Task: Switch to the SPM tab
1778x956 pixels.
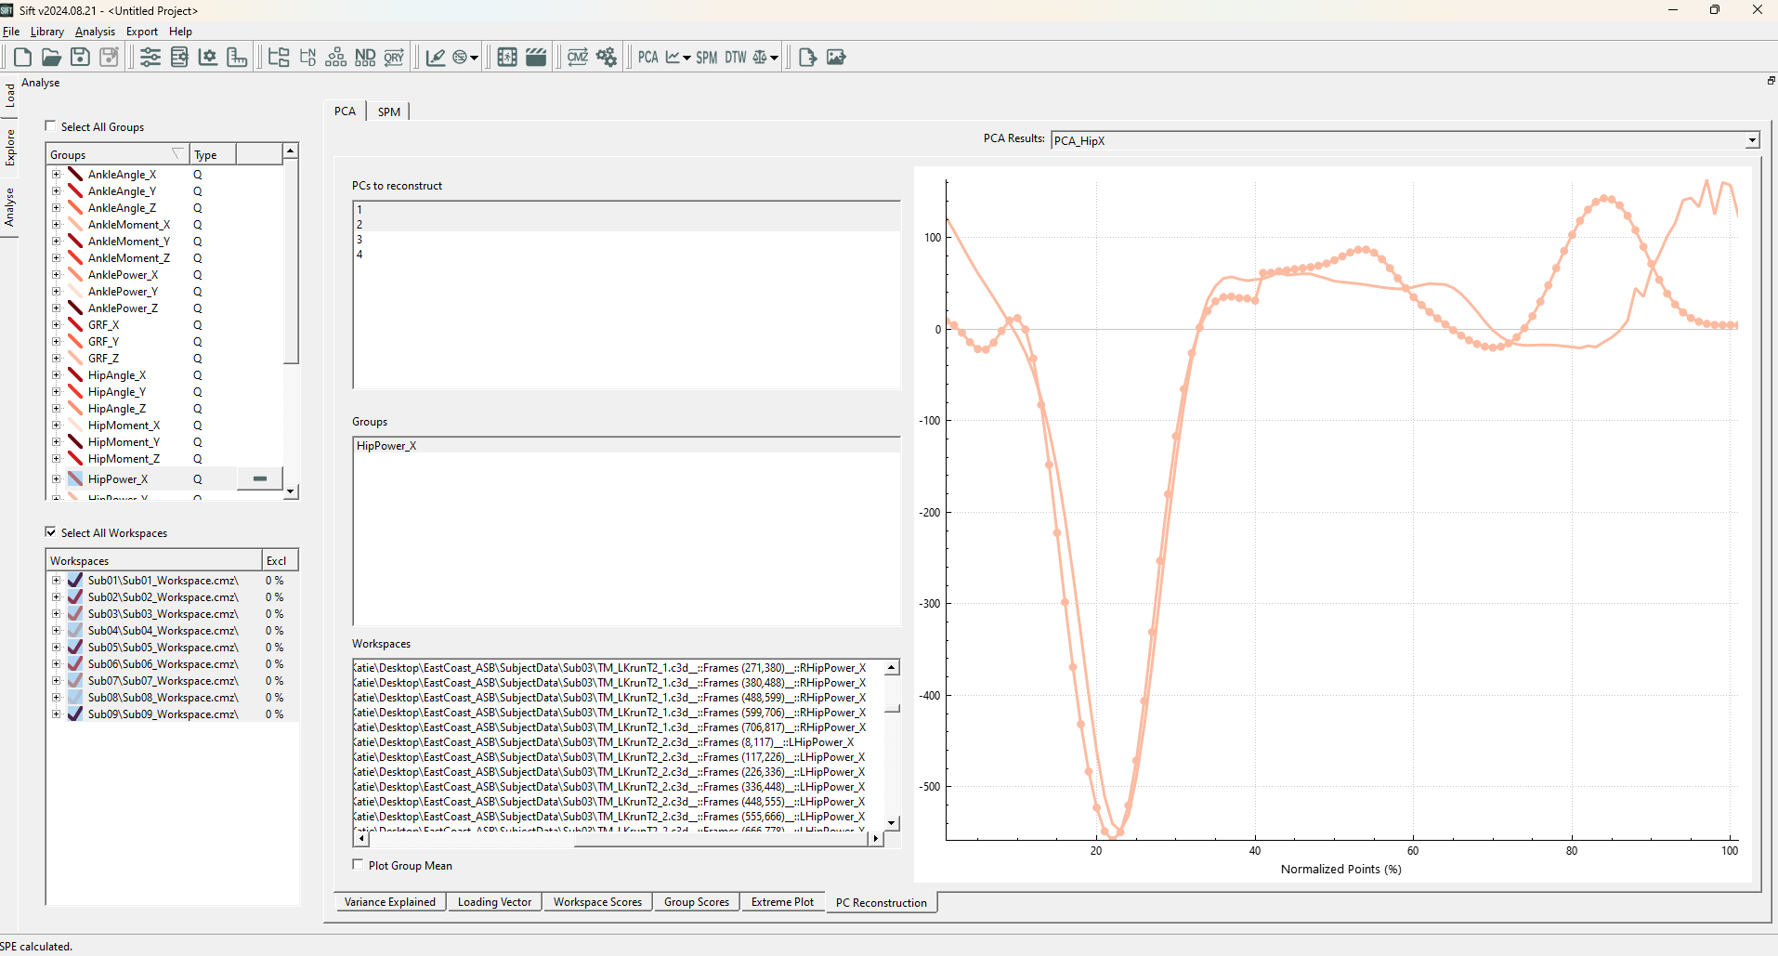Action: point(388,111)
